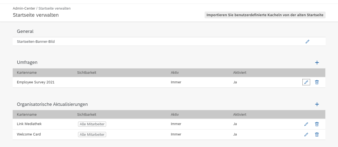Edit the Employee Survey 2021 card

(x=306, y=82)
